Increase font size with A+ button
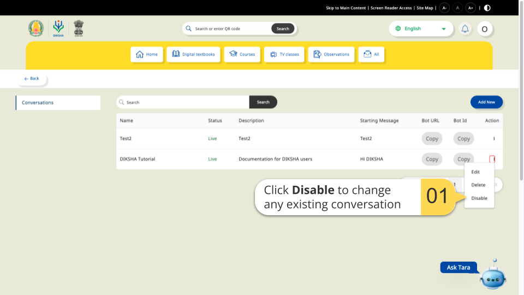524x295 pixels. click(470, 8)
